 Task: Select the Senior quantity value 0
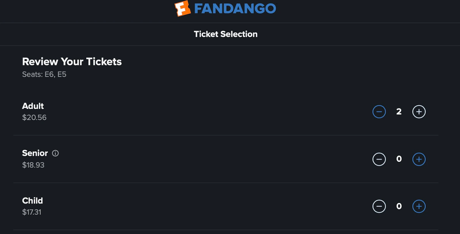[399, 159]
